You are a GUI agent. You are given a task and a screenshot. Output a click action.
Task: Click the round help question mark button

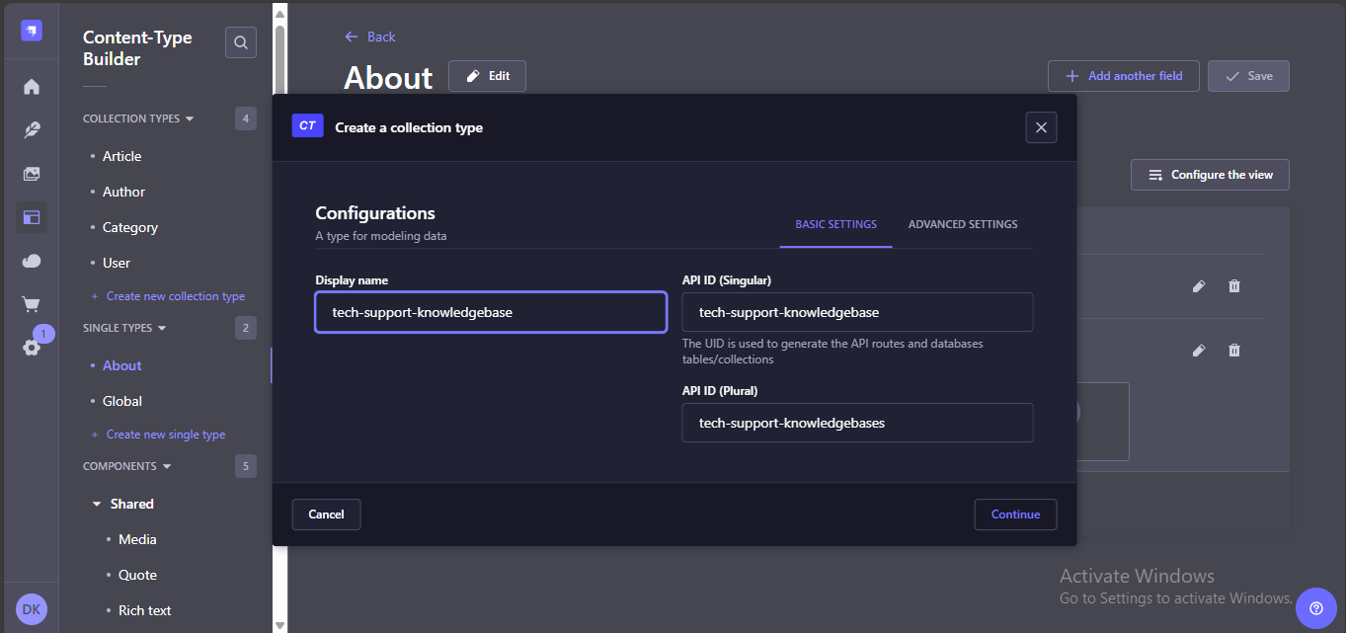(x=1315, y=608)
